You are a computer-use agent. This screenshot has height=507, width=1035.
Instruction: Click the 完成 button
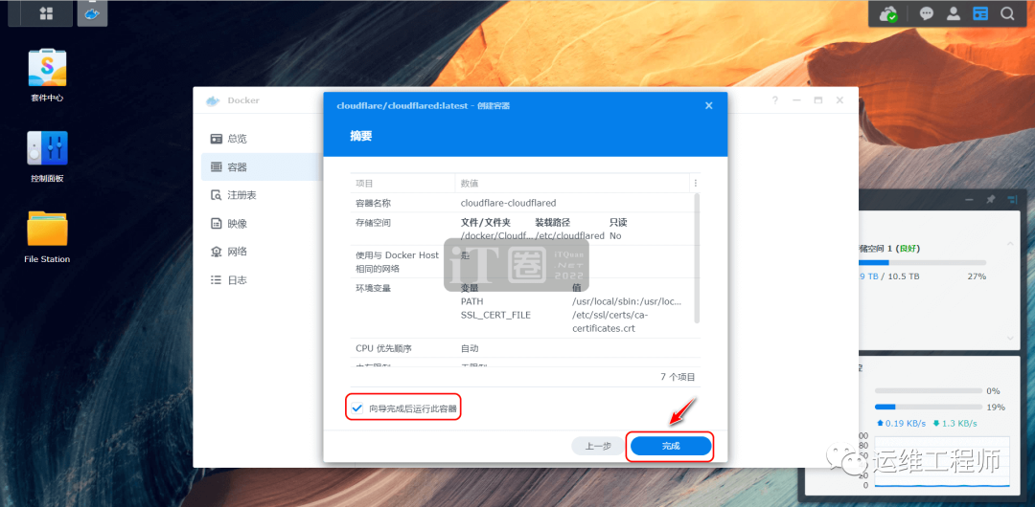click(x=671, y=447)
